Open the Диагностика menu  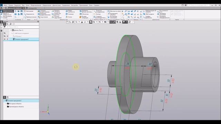tap(56, 5)
